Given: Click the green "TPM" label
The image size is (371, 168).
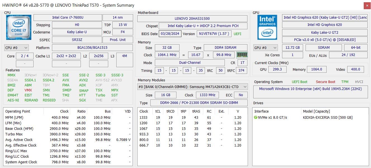Looking at the screenshot, I should pos(345,82).
